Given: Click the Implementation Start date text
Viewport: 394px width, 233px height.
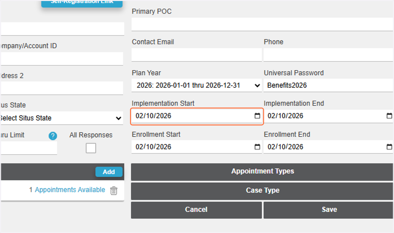Looking at the screenshot, I should point(153,116).
